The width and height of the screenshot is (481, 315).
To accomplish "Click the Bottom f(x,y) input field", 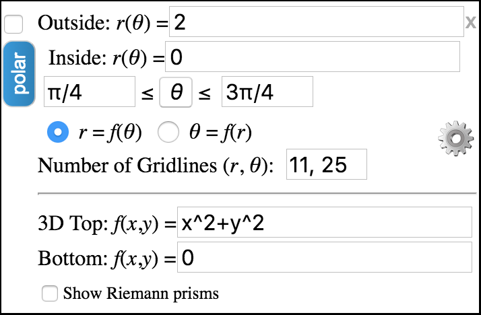I will (x=325, y=257).
